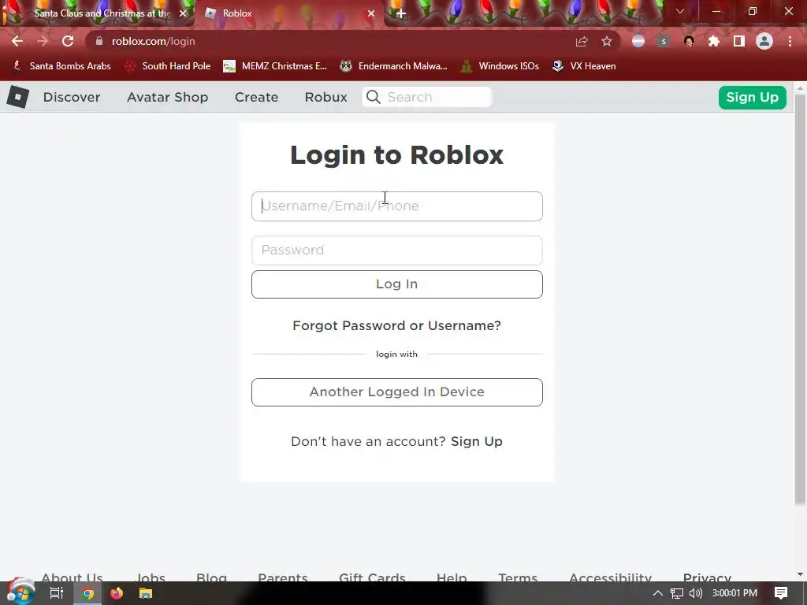Open Santa Bombs Arabs bookmark
The height and width of the screenshot is (605, 807).
point(62,66)
